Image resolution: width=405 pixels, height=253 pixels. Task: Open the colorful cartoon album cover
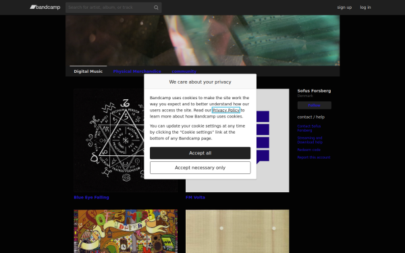click(126, 231)
